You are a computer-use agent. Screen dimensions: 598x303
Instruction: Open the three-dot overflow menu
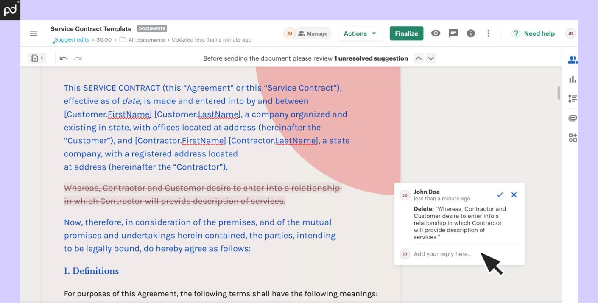point(488,33)
